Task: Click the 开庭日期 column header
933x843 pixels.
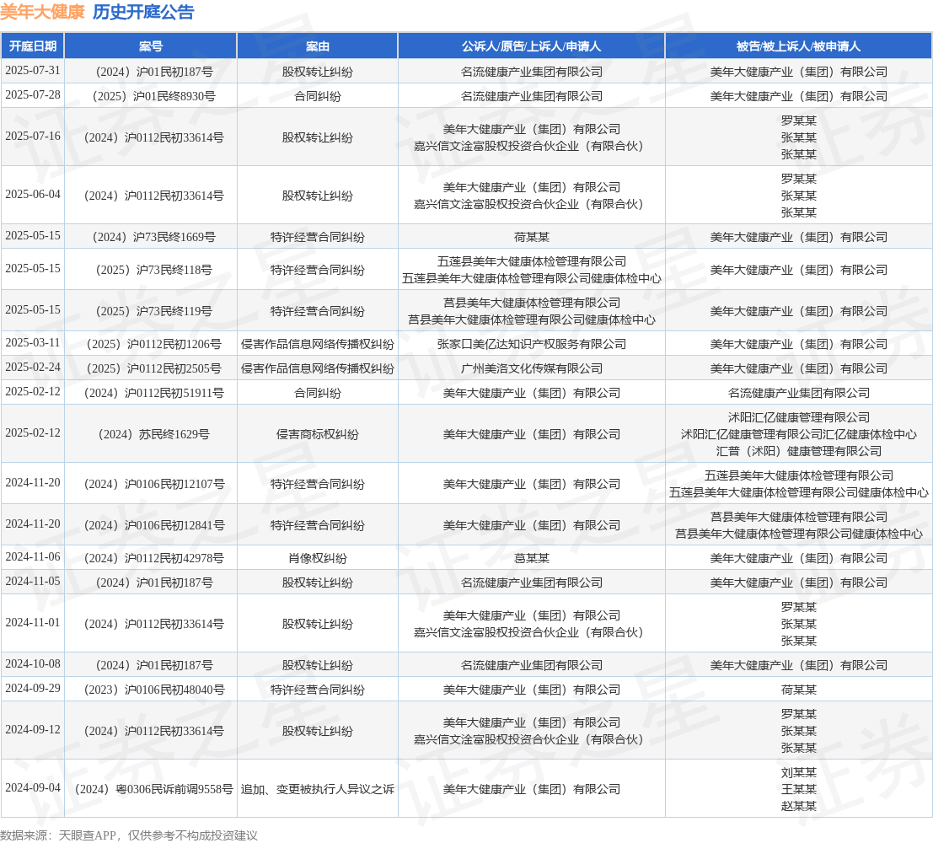Action: coord(33,46)
